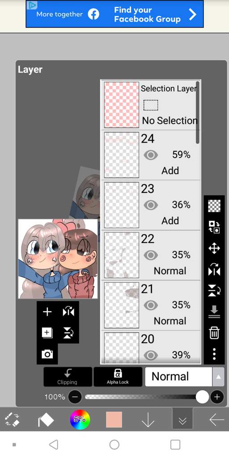
Task: Tap the add new layer plus icon
Action: pos(47,312)
